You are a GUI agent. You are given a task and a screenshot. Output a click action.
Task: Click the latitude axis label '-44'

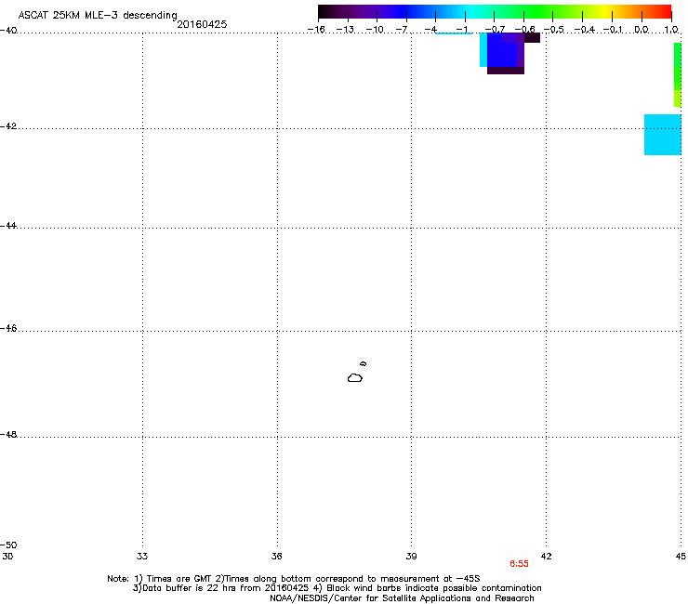pyautogui.click(x=8, y=226)
